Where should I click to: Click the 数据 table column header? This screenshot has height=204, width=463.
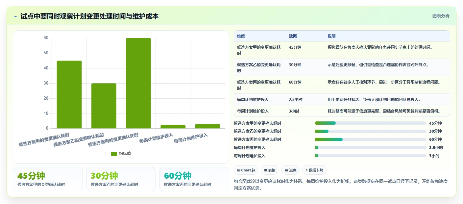coord(293,36)
